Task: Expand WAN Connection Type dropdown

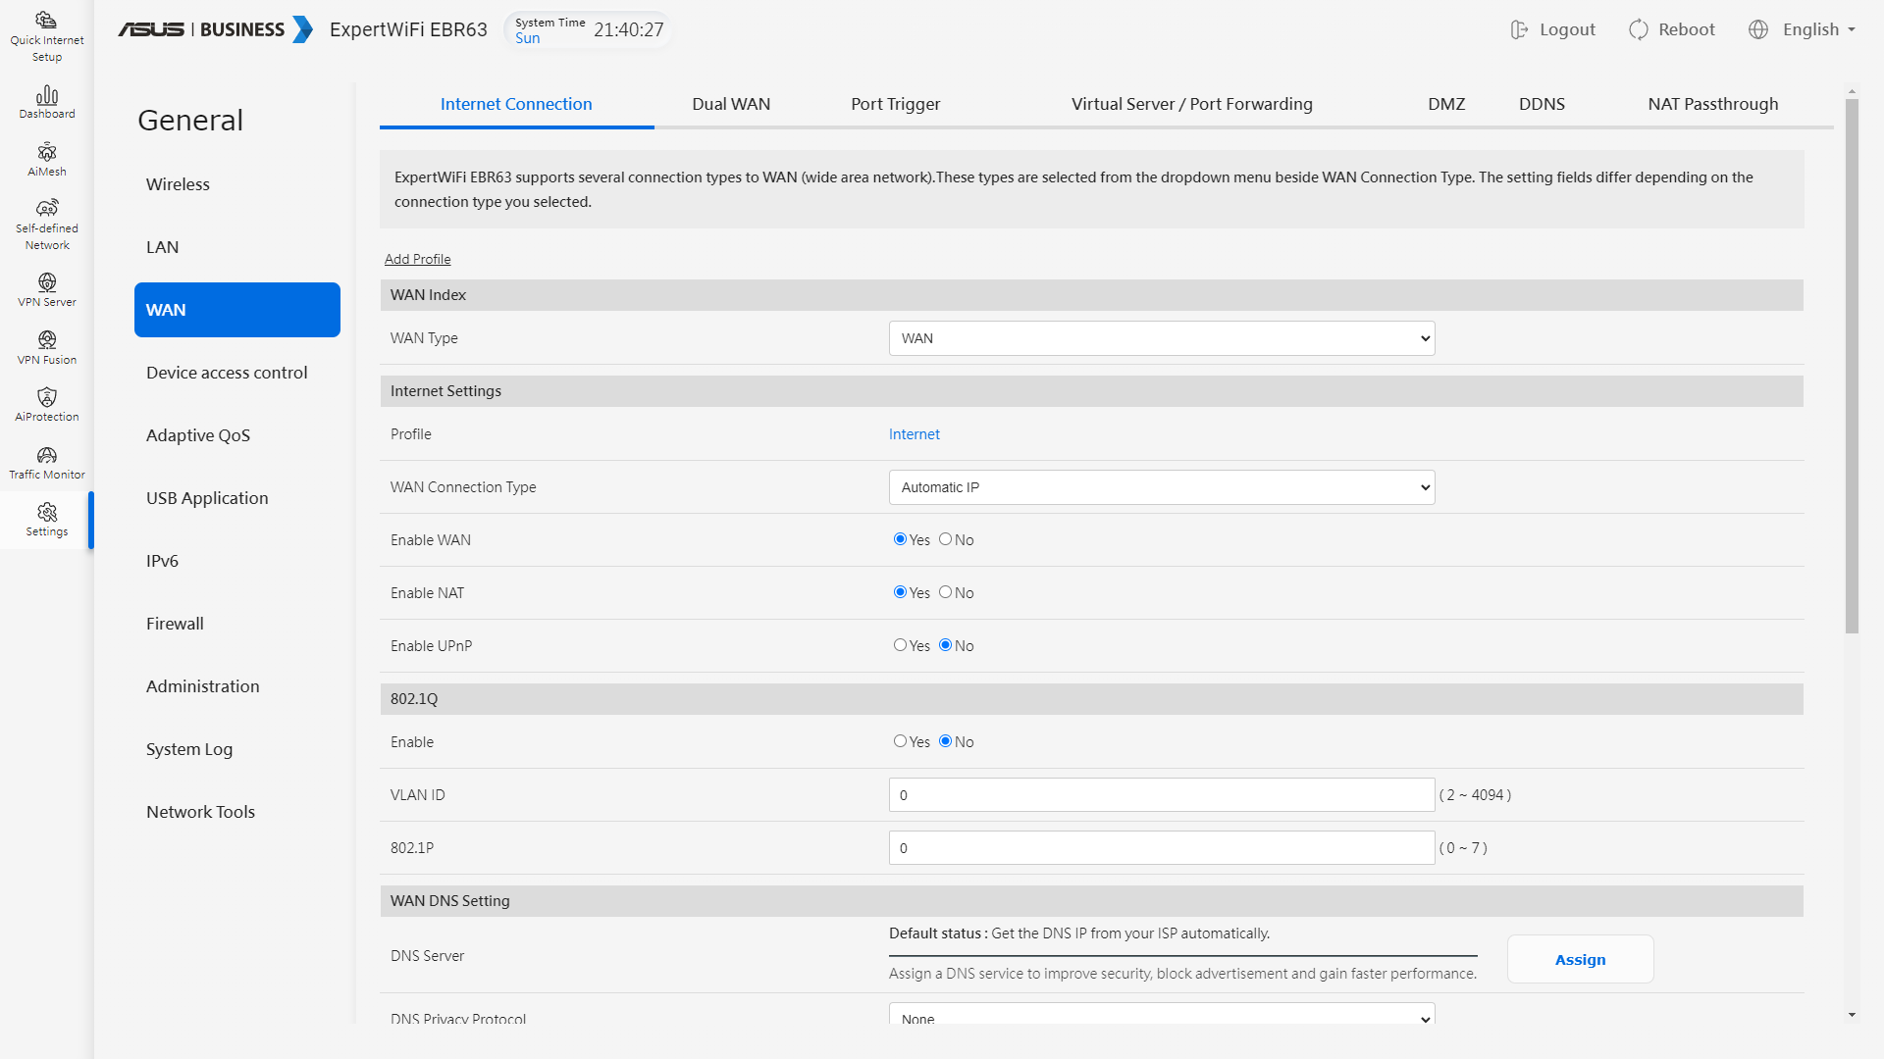Action: tap(1161, 487)
